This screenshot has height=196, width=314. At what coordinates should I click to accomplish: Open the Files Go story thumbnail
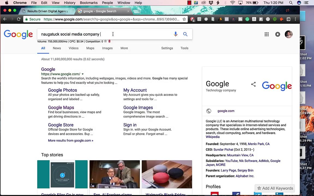(62, 174)
